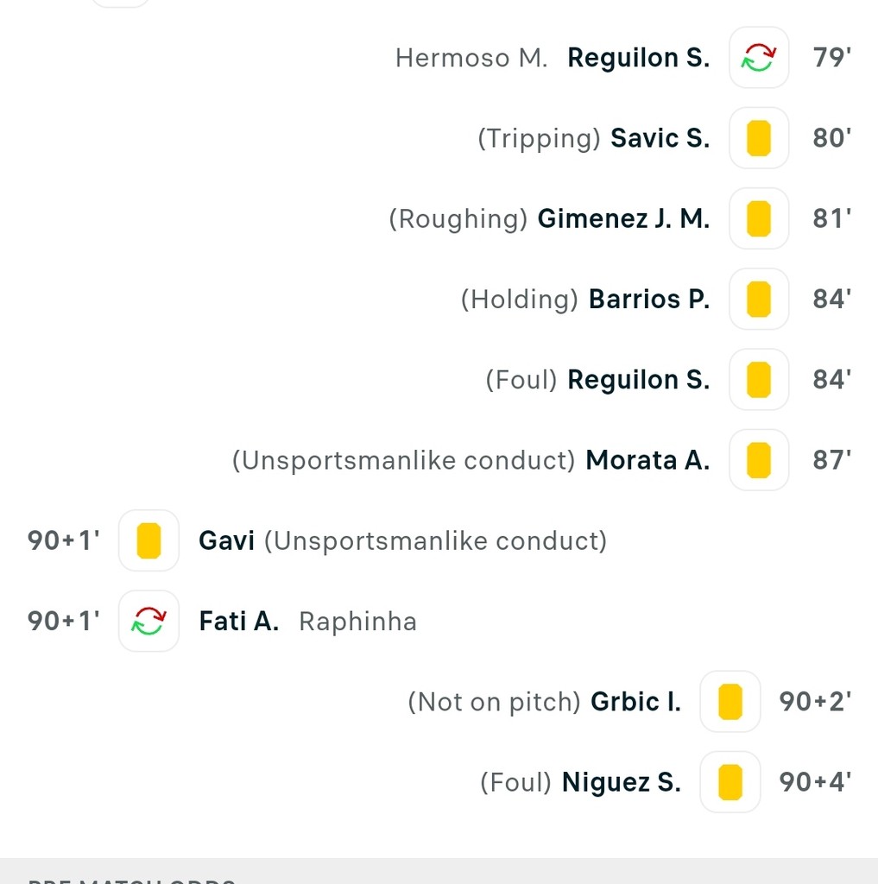
Task: Select Morata A. player name
Action: 647,460
